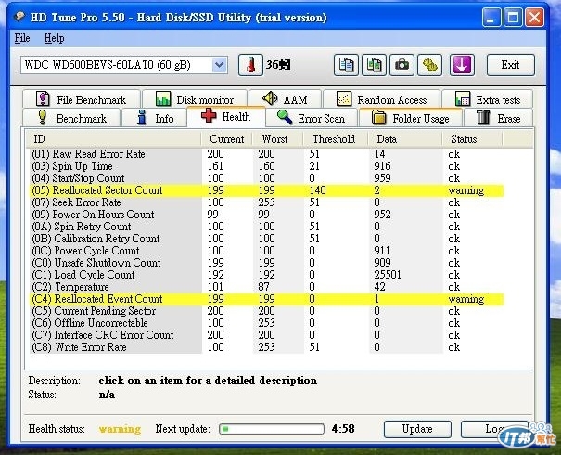Image resolution: width=561 pixels, height=455 pixels.
Task: Click the 36 degree temperature reading
Action: (278, 65)
